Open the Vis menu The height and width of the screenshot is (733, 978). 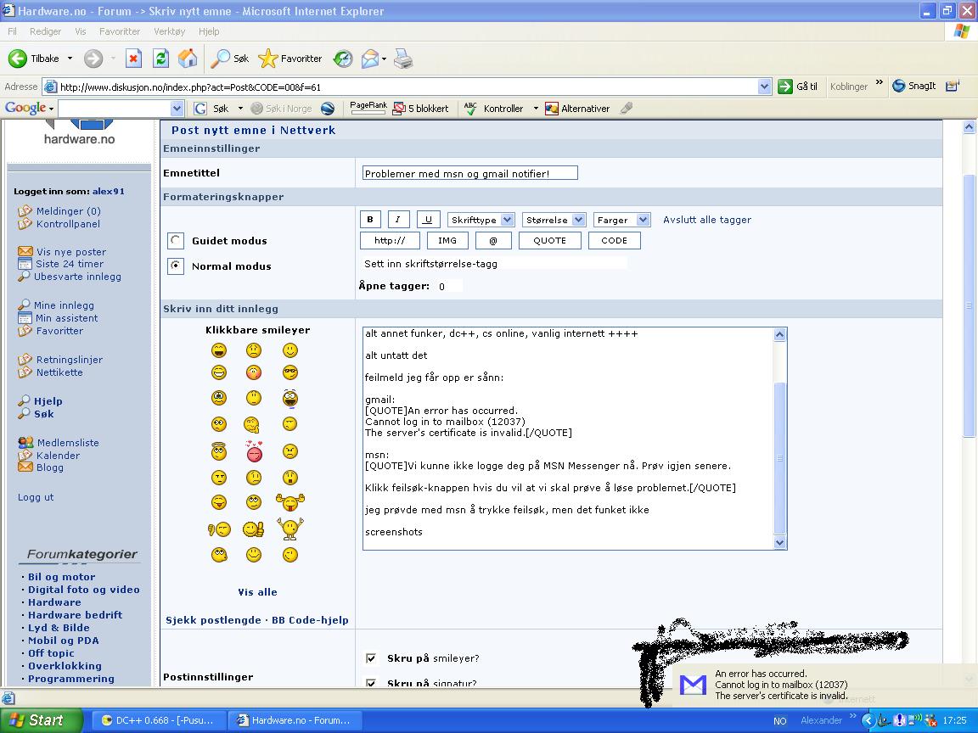(x=81, y=31)
